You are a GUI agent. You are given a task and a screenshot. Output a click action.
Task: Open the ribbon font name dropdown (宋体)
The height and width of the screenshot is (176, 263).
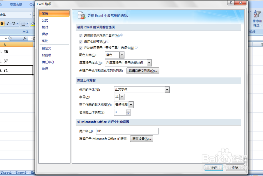[x=30, y=15]
